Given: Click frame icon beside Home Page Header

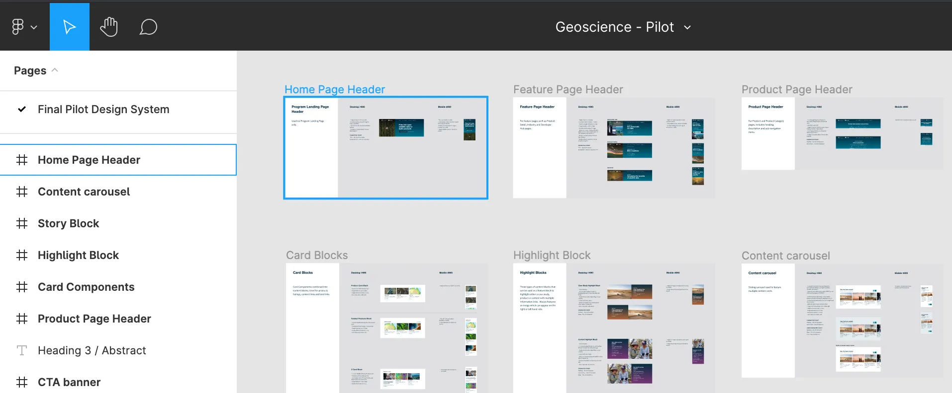Looking at the screenshot, I should coord(22,160).
